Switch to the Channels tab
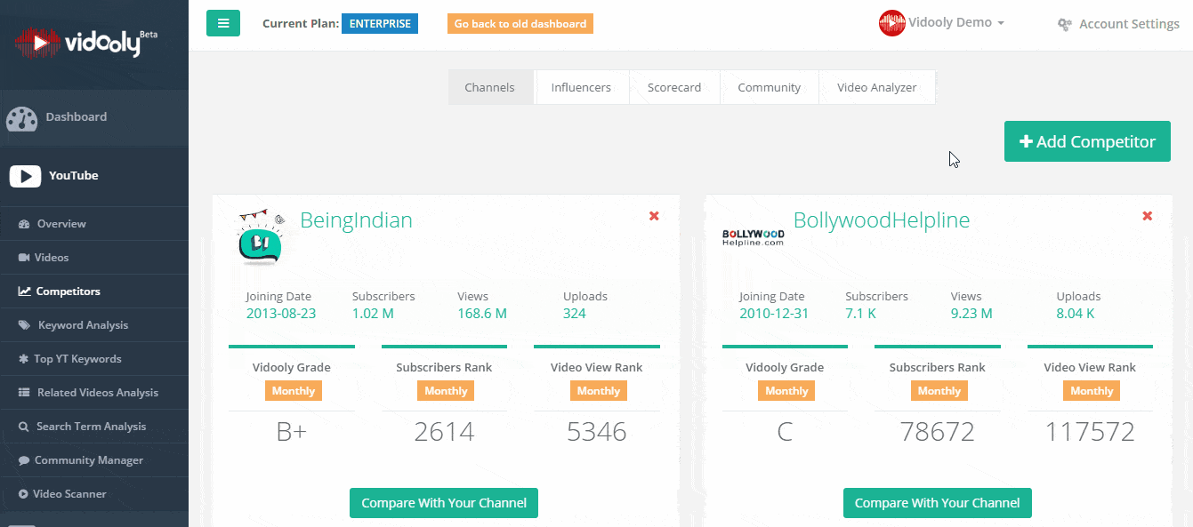1193x527 pixels. pos(490,87)
